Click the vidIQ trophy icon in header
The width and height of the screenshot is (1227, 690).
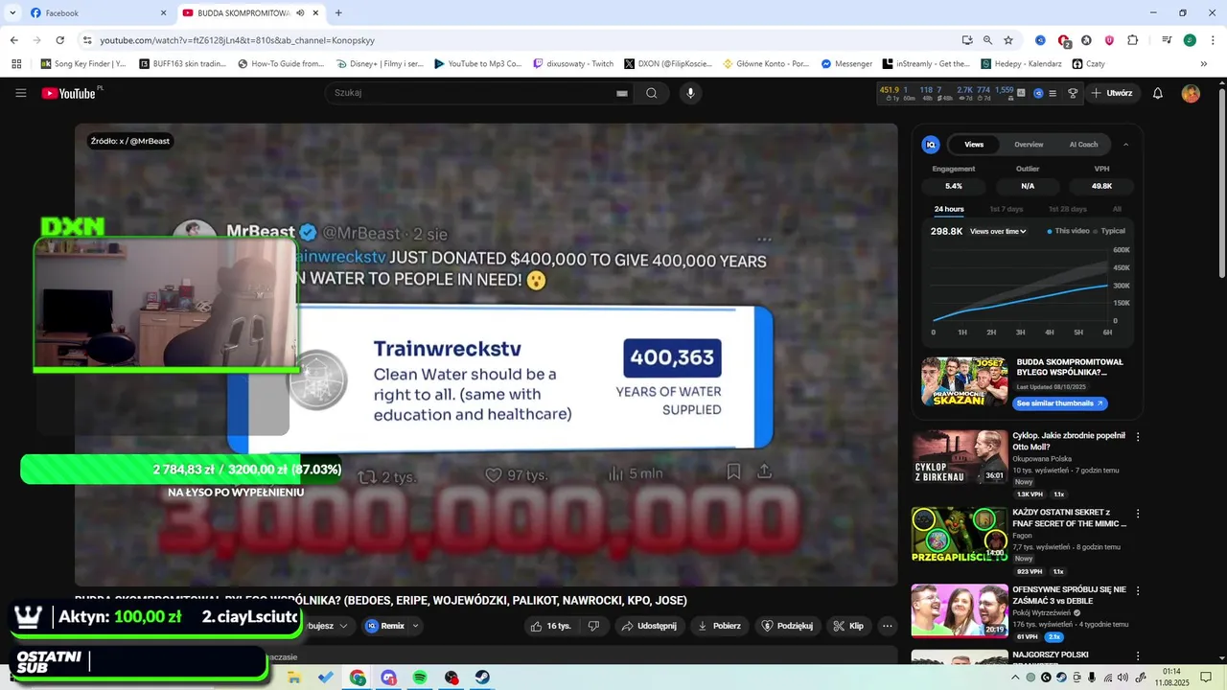1072,93
